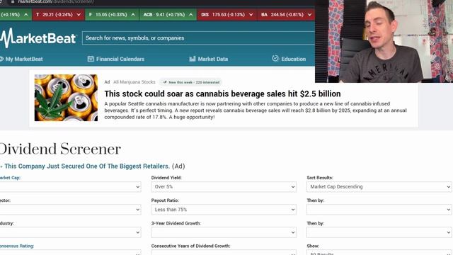Open Market Data menu
453x255 pixels.
[x=209, y=59]
